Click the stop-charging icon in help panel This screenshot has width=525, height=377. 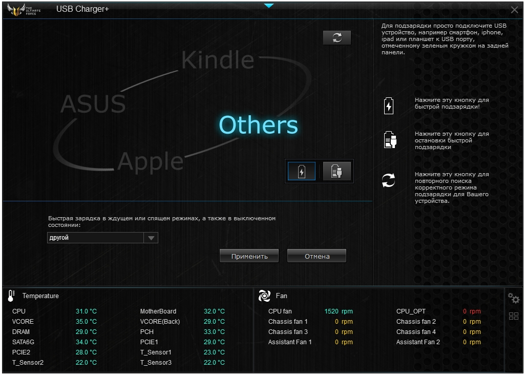click(x=390, y=140)
